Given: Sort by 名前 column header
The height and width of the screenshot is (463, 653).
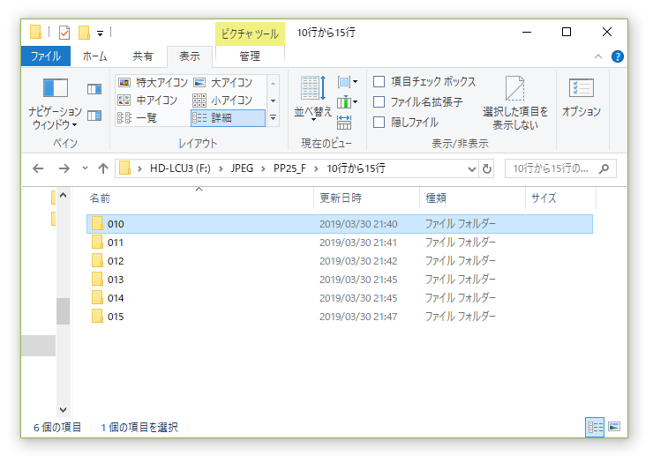Looking at the screenshot, I should (x=199, y=198).
